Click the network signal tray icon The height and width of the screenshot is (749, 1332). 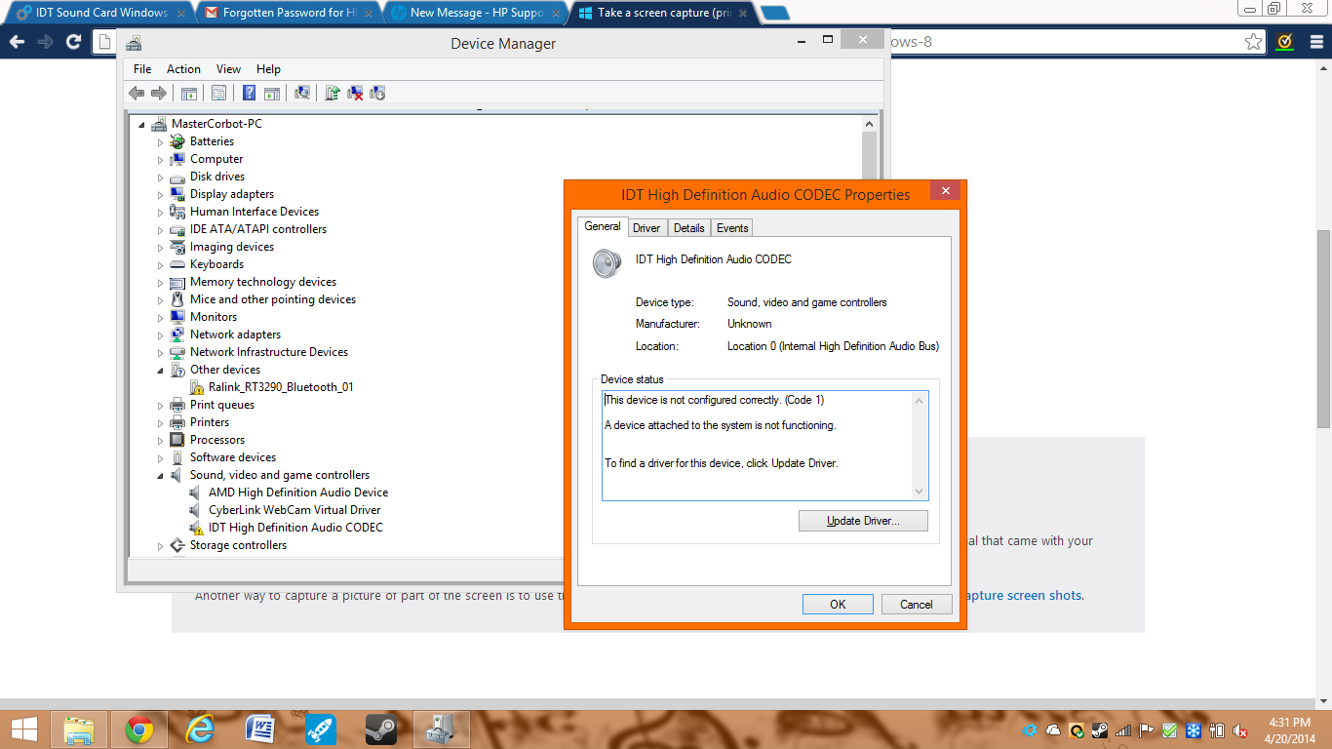(x=1123, y=730)
